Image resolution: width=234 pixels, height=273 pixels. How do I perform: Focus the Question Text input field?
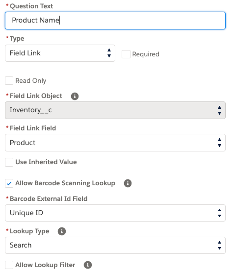[x=115, y=21]
